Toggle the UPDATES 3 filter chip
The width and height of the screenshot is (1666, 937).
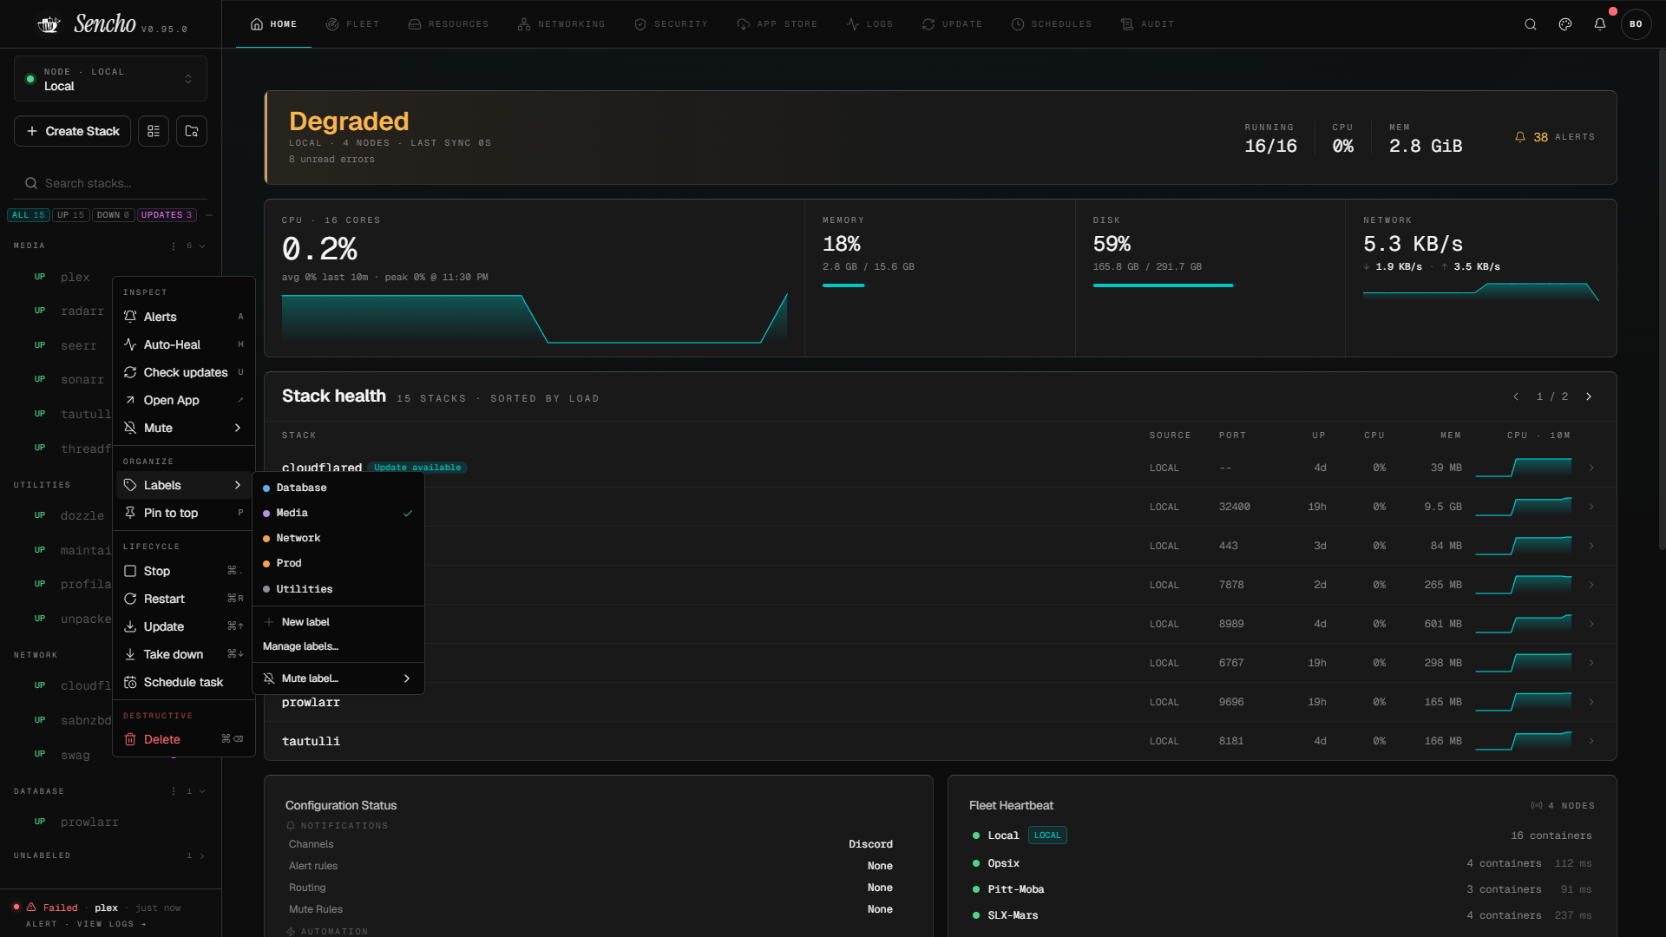coord(167,215)
